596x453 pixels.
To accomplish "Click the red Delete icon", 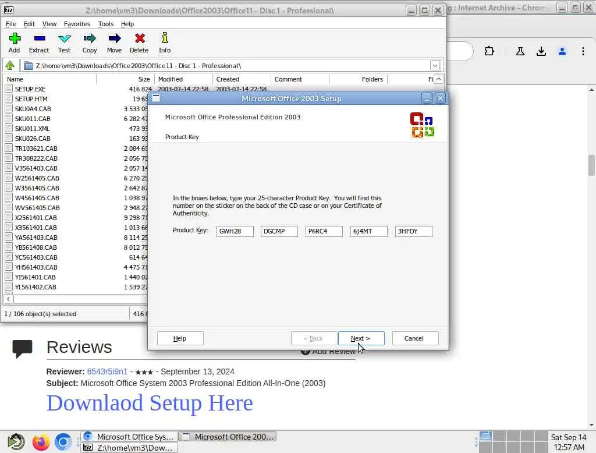I will [139, 43].
